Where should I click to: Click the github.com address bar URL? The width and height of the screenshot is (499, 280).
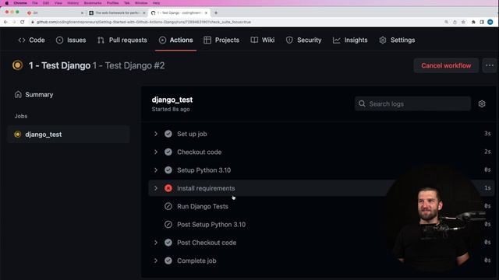[x=143, y=22]
